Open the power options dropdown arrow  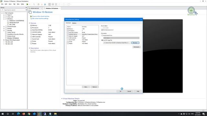click(30, 4)
